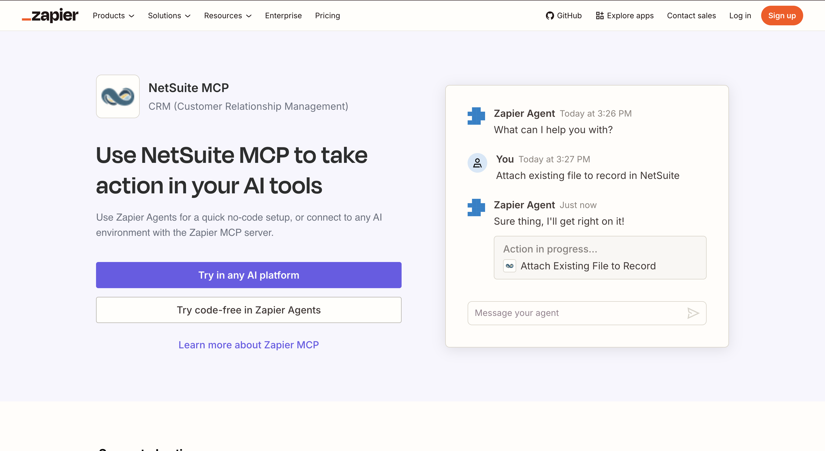Viewport: 825px width, 451px height.
Task: Click Try in any AI platform button
Action: (x=249, y=275)
